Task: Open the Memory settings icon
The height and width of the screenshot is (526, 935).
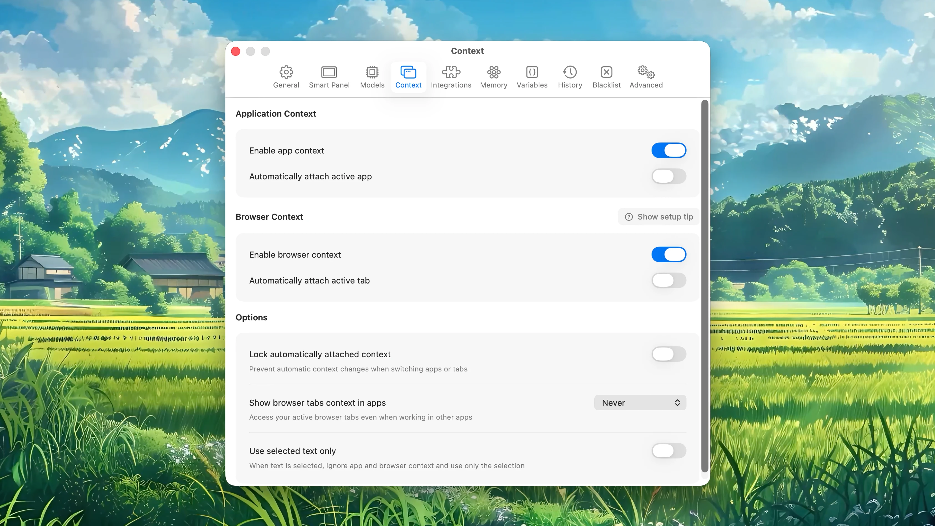Action: (x=494, y=77)
